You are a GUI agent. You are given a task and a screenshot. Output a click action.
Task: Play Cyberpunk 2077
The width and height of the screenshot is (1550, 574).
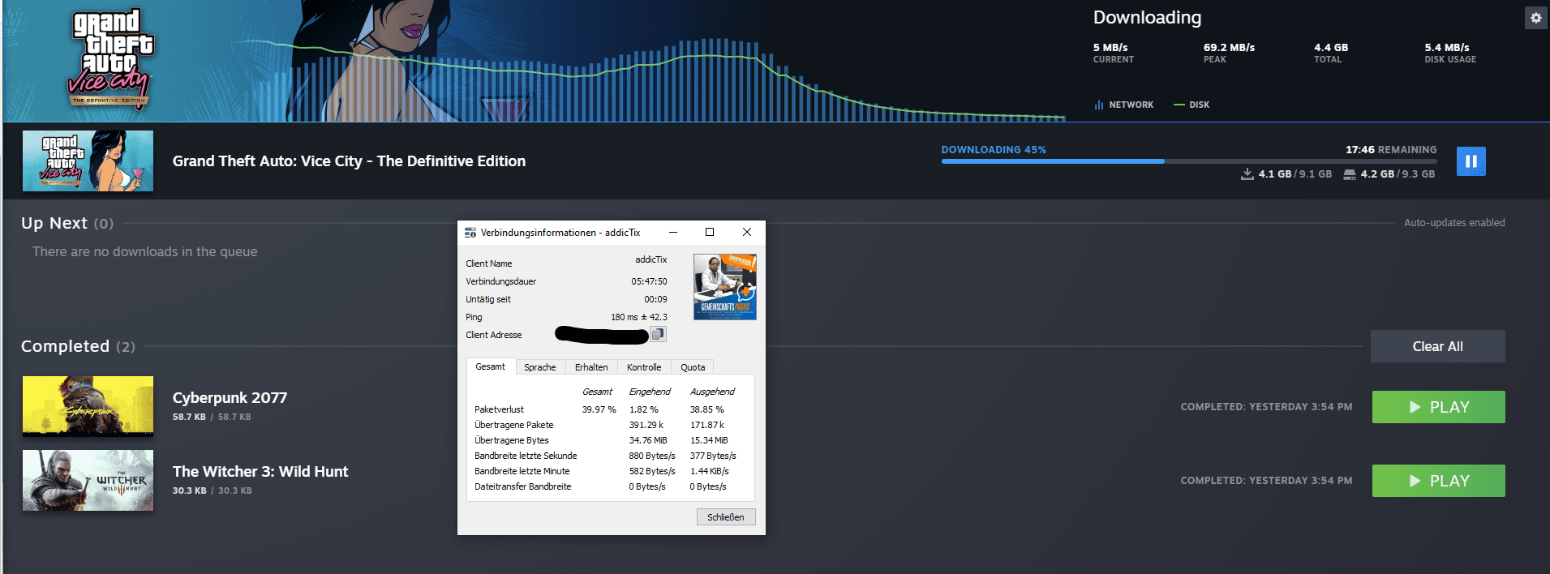click(1438, 407)
